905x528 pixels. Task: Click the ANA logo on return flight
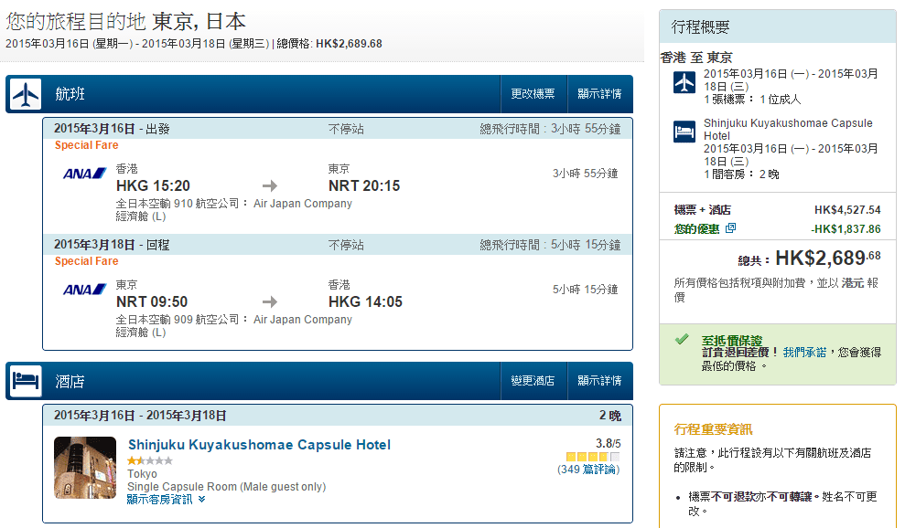click(x=85, y=290)
